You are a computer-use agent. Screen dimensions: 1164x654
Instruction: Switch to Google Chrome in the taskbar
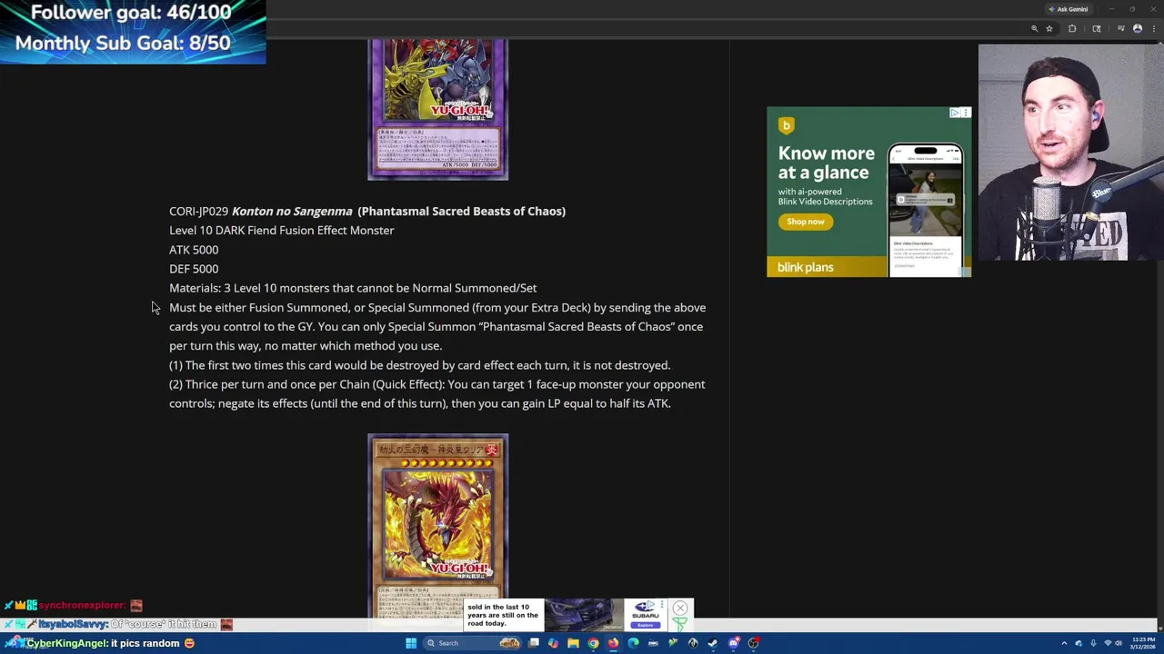(593, 643)
